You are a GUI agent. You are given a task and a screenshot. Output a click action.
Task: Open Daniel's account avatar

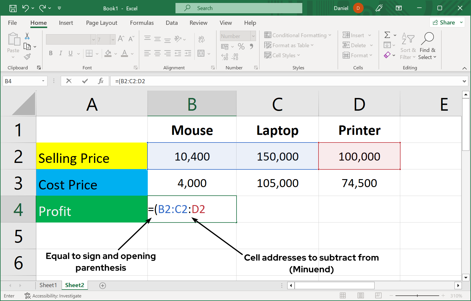pyautogui.click(x=358, y=8)
